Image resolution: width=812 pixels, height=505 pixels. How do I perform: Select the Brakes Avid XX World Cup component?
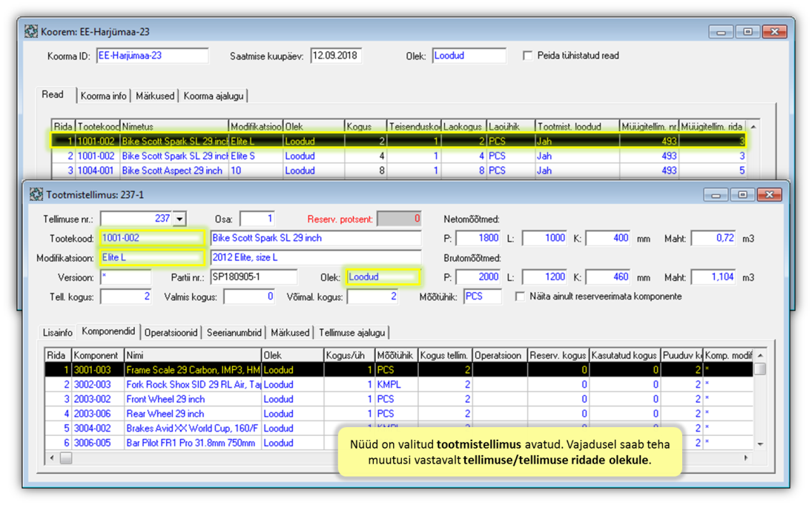399,428
